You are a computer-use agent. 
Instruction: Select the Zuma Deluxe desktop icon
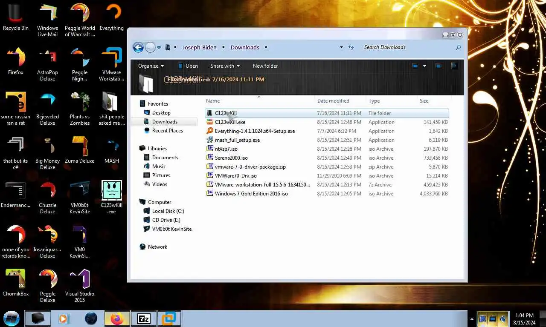tap(80, 150)
